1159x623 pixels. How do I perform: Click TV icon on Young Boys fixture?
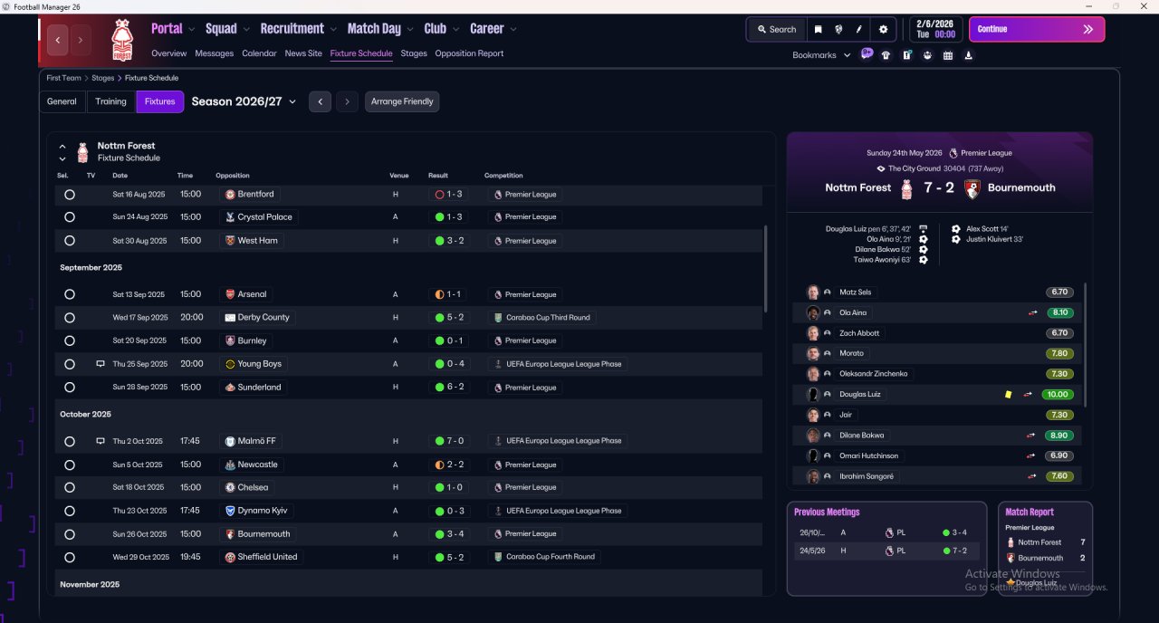101,364
